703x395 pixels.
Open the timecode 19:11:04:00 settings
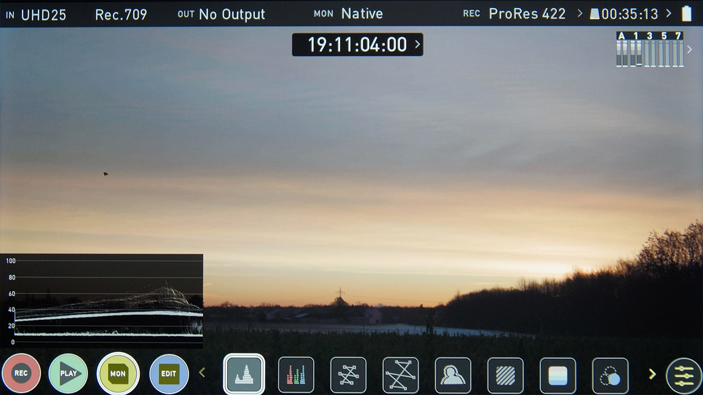(x=358, y=44)
